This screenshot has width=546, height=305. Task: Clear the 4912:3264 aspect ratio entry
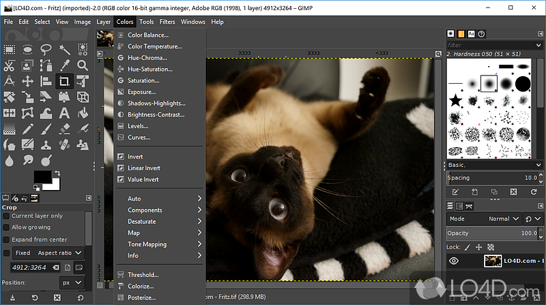click(x=56, y=268)
